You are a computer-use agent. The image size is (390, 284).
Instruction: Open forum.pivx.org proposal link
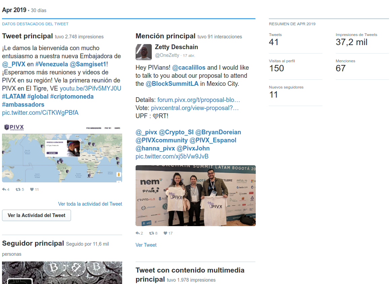(x=199, y=100)
